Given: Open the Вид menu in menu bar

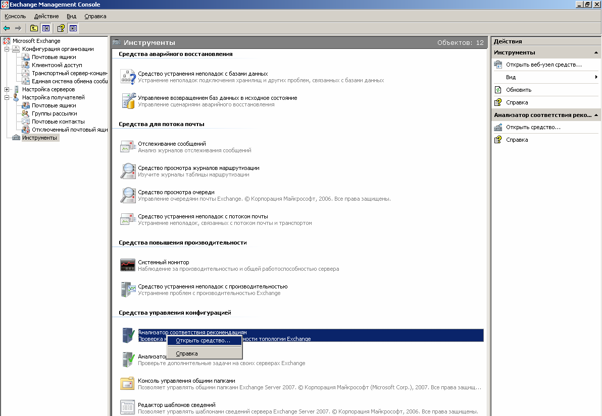Looking at the screenshot, I should coord(71,16).
